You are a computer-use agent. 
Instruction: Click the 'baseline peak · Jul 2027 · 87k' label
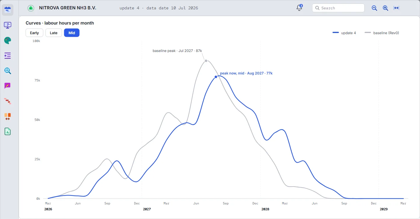177,51
